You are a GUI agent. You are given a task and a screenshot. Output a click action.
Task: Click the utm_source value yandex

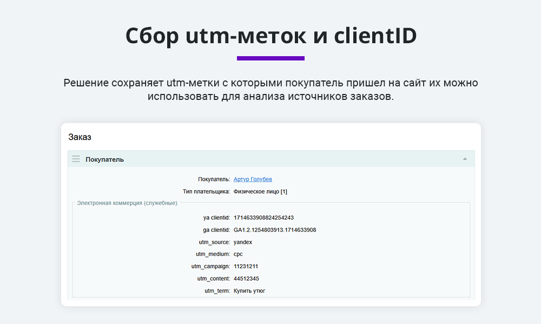[x=245, y=242]
